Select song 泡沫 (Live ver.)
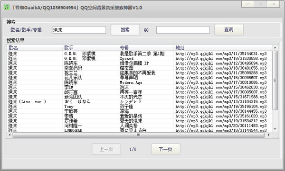The height and width of the screenshot is (171, 285). click(x=27, y=102)
